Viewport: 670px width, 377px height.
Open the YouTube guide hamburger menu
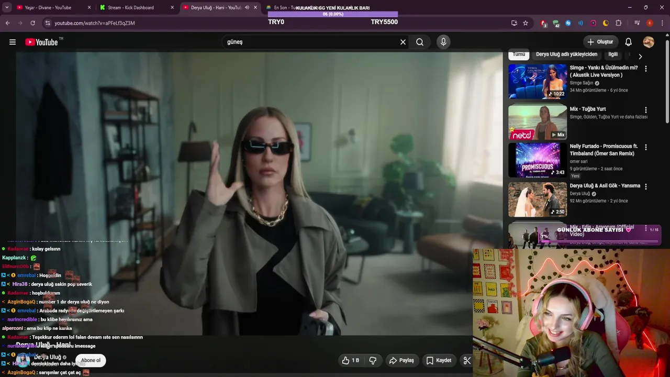click(13, 42)
